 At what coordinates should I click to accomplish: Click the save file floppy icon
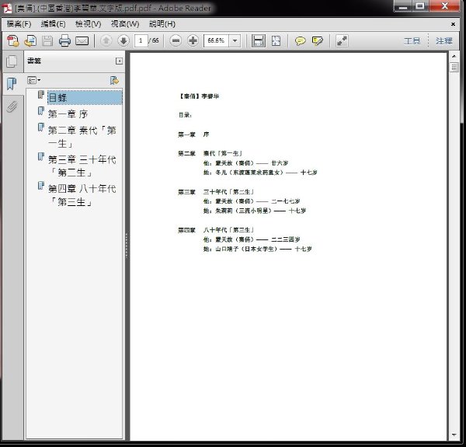pyautogui.click(x=47, y=40)
